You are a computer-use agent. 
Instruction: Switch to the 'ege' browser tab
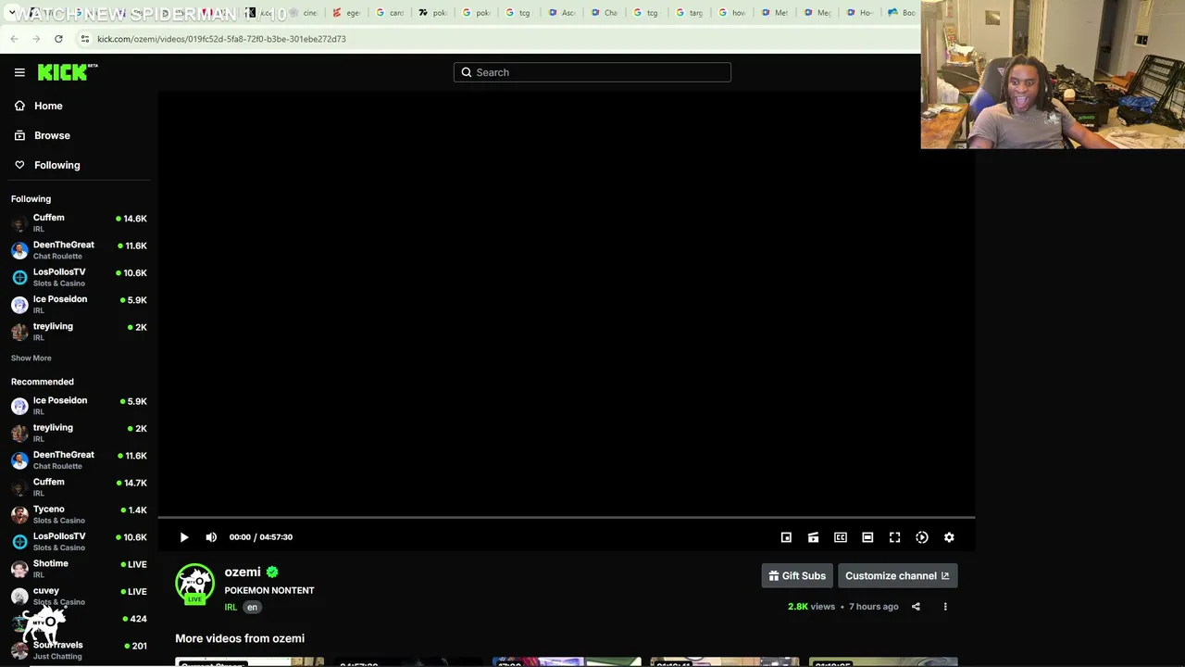346,13
